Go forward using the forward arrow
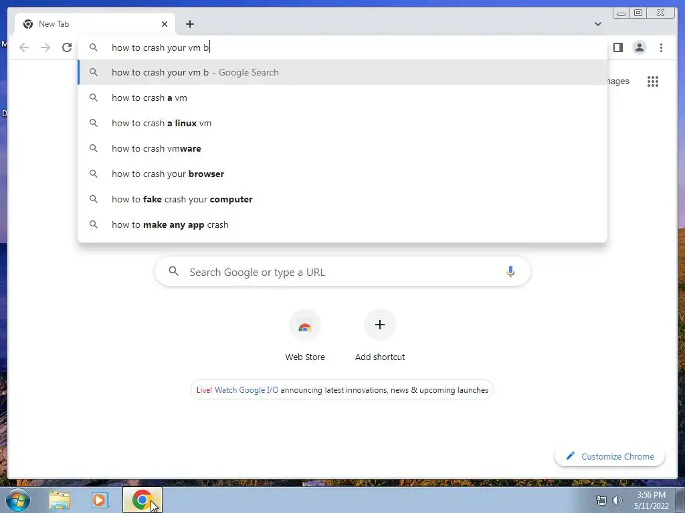685x513 pixels. (x=45, y=47)
